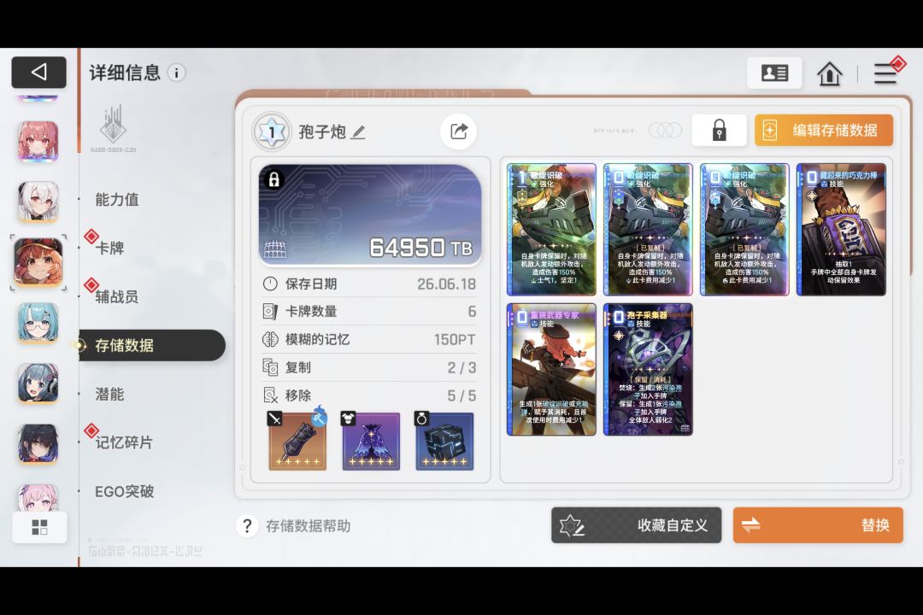Screen dimensions: 923x615
Task: Choose white-haired character portrait
Action: click(38, 202)
